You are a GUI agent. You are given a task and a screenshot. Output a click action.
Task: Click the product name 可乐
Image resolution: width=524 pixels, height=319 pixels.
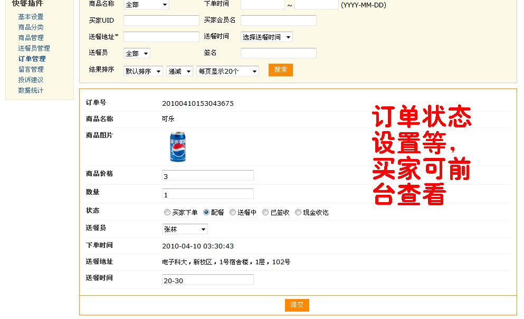tap(168, 119)
